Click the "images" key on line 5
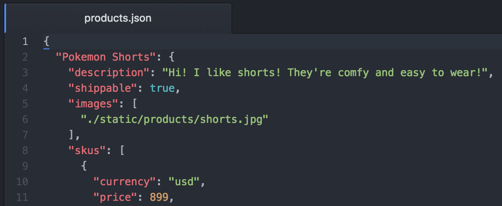This screenshot has width=502, height=206. click(94, 104)
